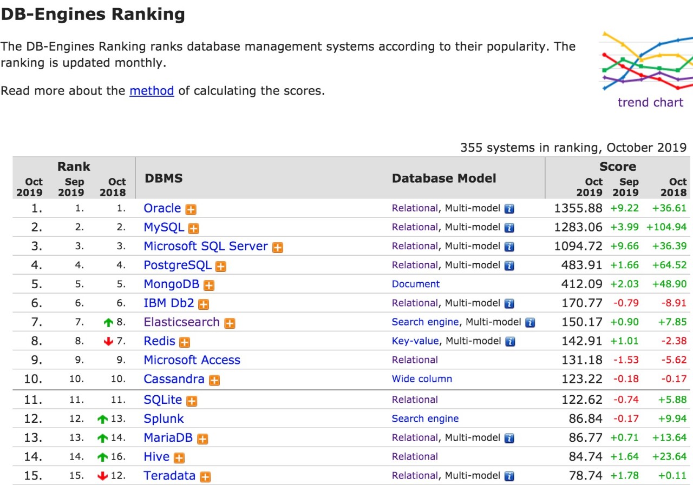The width and height of the screenshot is (693, 485).
Task: Click the DBMS column header
Action: pyautogui.click(x=164, y=178)
